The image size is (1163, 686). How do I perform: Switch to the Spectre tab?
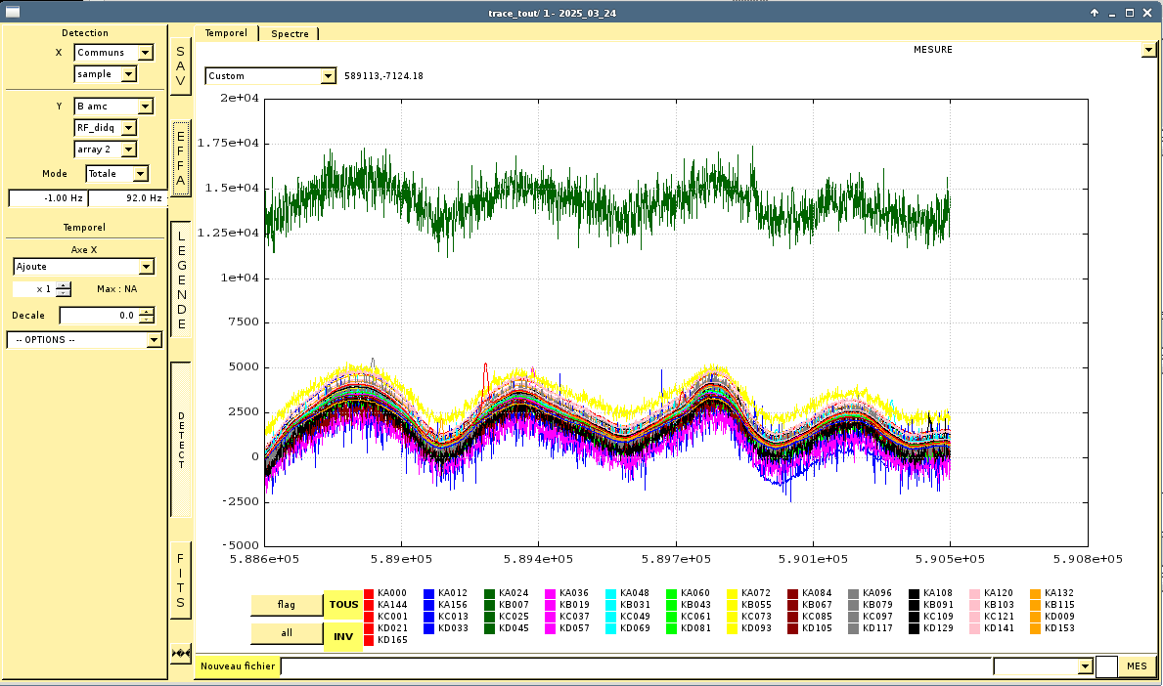tap(290, 33)
